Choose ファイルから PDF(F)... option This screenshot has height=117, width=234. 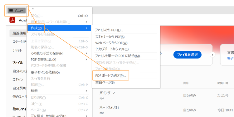125,30
